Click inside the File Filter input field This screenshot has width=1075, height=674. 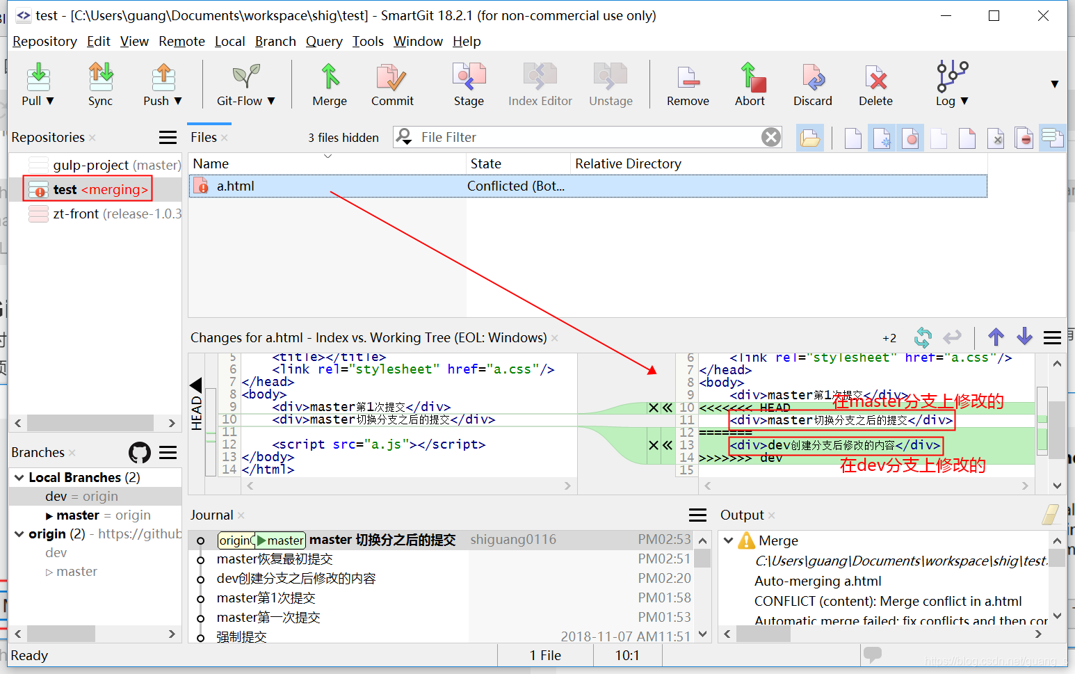coord(588,137)
